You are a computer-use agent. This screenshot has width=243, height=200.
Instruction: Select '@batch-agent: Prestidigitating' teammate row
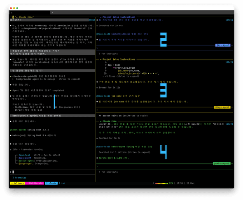click(38, 160)
